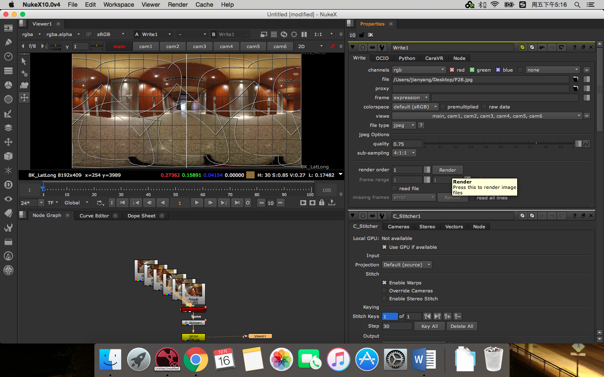Disable the red channel checkbox
Screen dimensions: 604x377
point(452,70)
